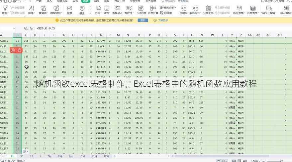Open the 插入 ribbon tab

pyautogui.click(x=49, y=1)
